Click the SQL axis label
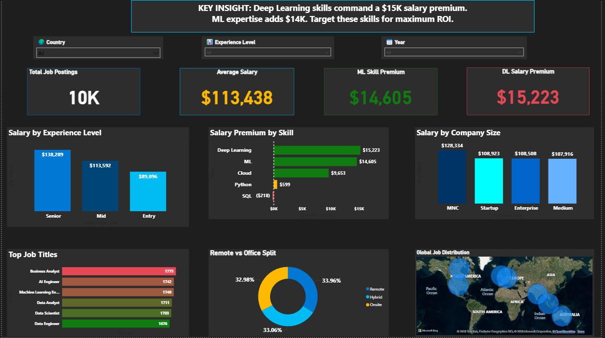The image size is (605, 338). [x=247, y=196]
